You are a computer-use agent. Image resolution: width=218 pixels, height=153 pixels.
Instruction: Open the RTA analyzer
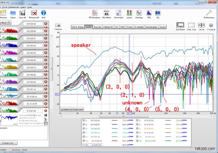149,13
